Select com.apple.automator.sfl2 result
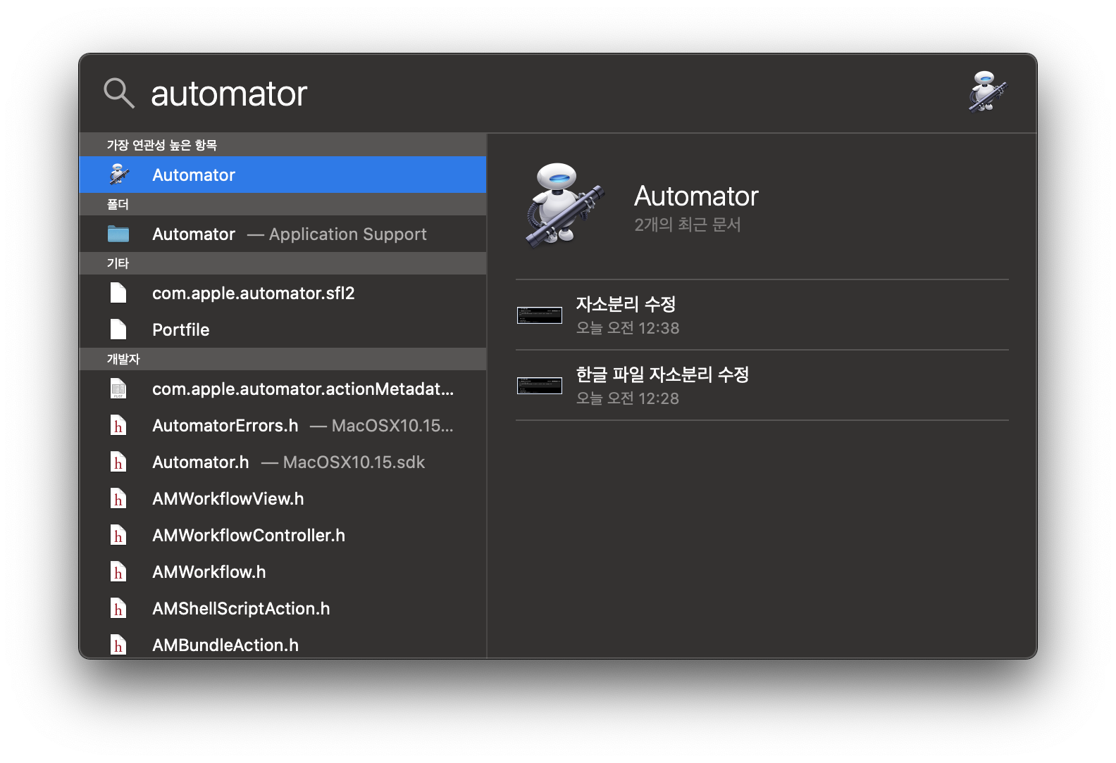This screenshot has width=1116, height=763. pyautogui.click(x=283, y=293)
